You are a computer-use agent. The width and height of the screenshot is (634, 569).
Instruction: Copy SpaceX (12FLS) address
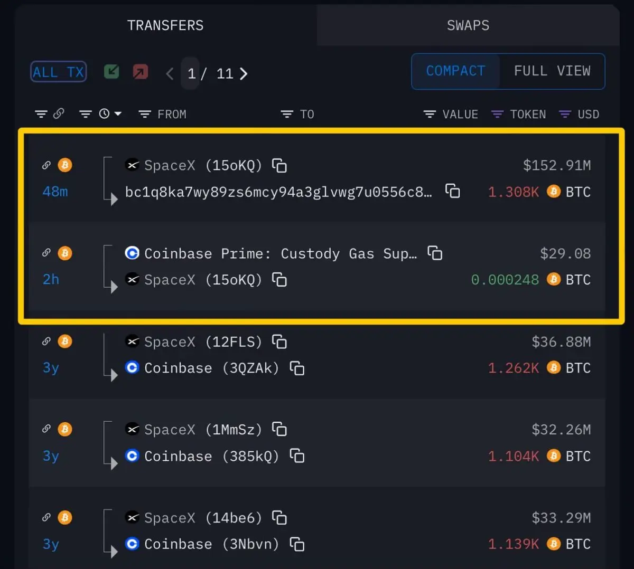[279, 342]
